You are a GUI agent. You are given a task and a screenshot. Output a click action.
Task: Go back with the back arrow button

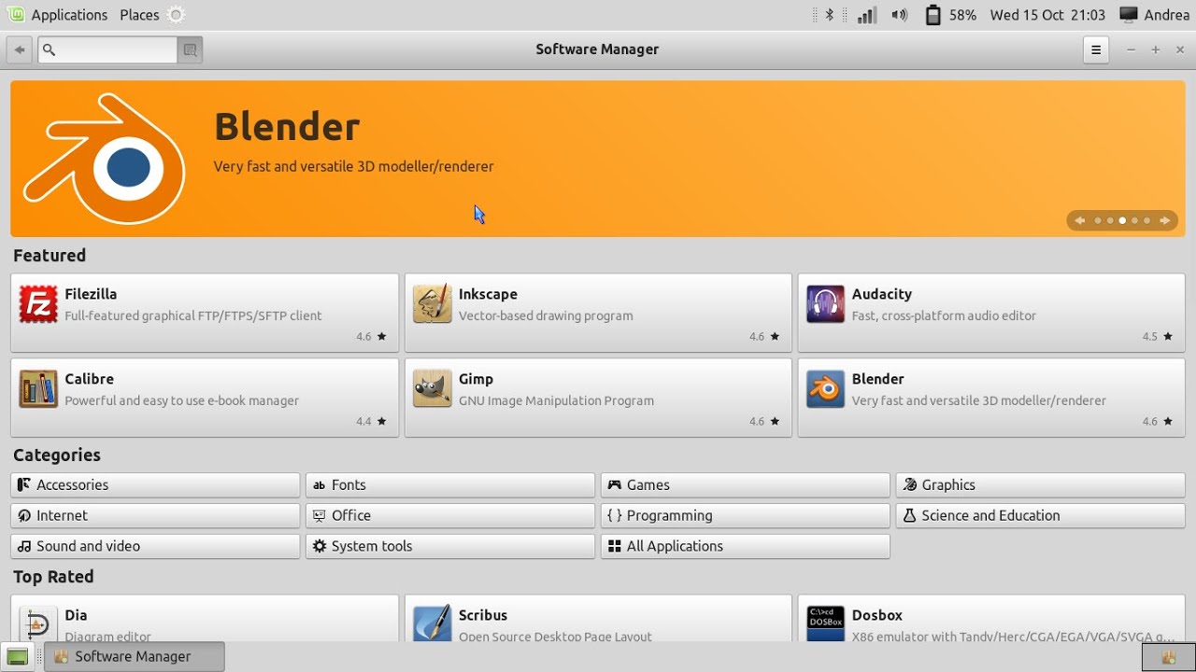pos(20,49)
